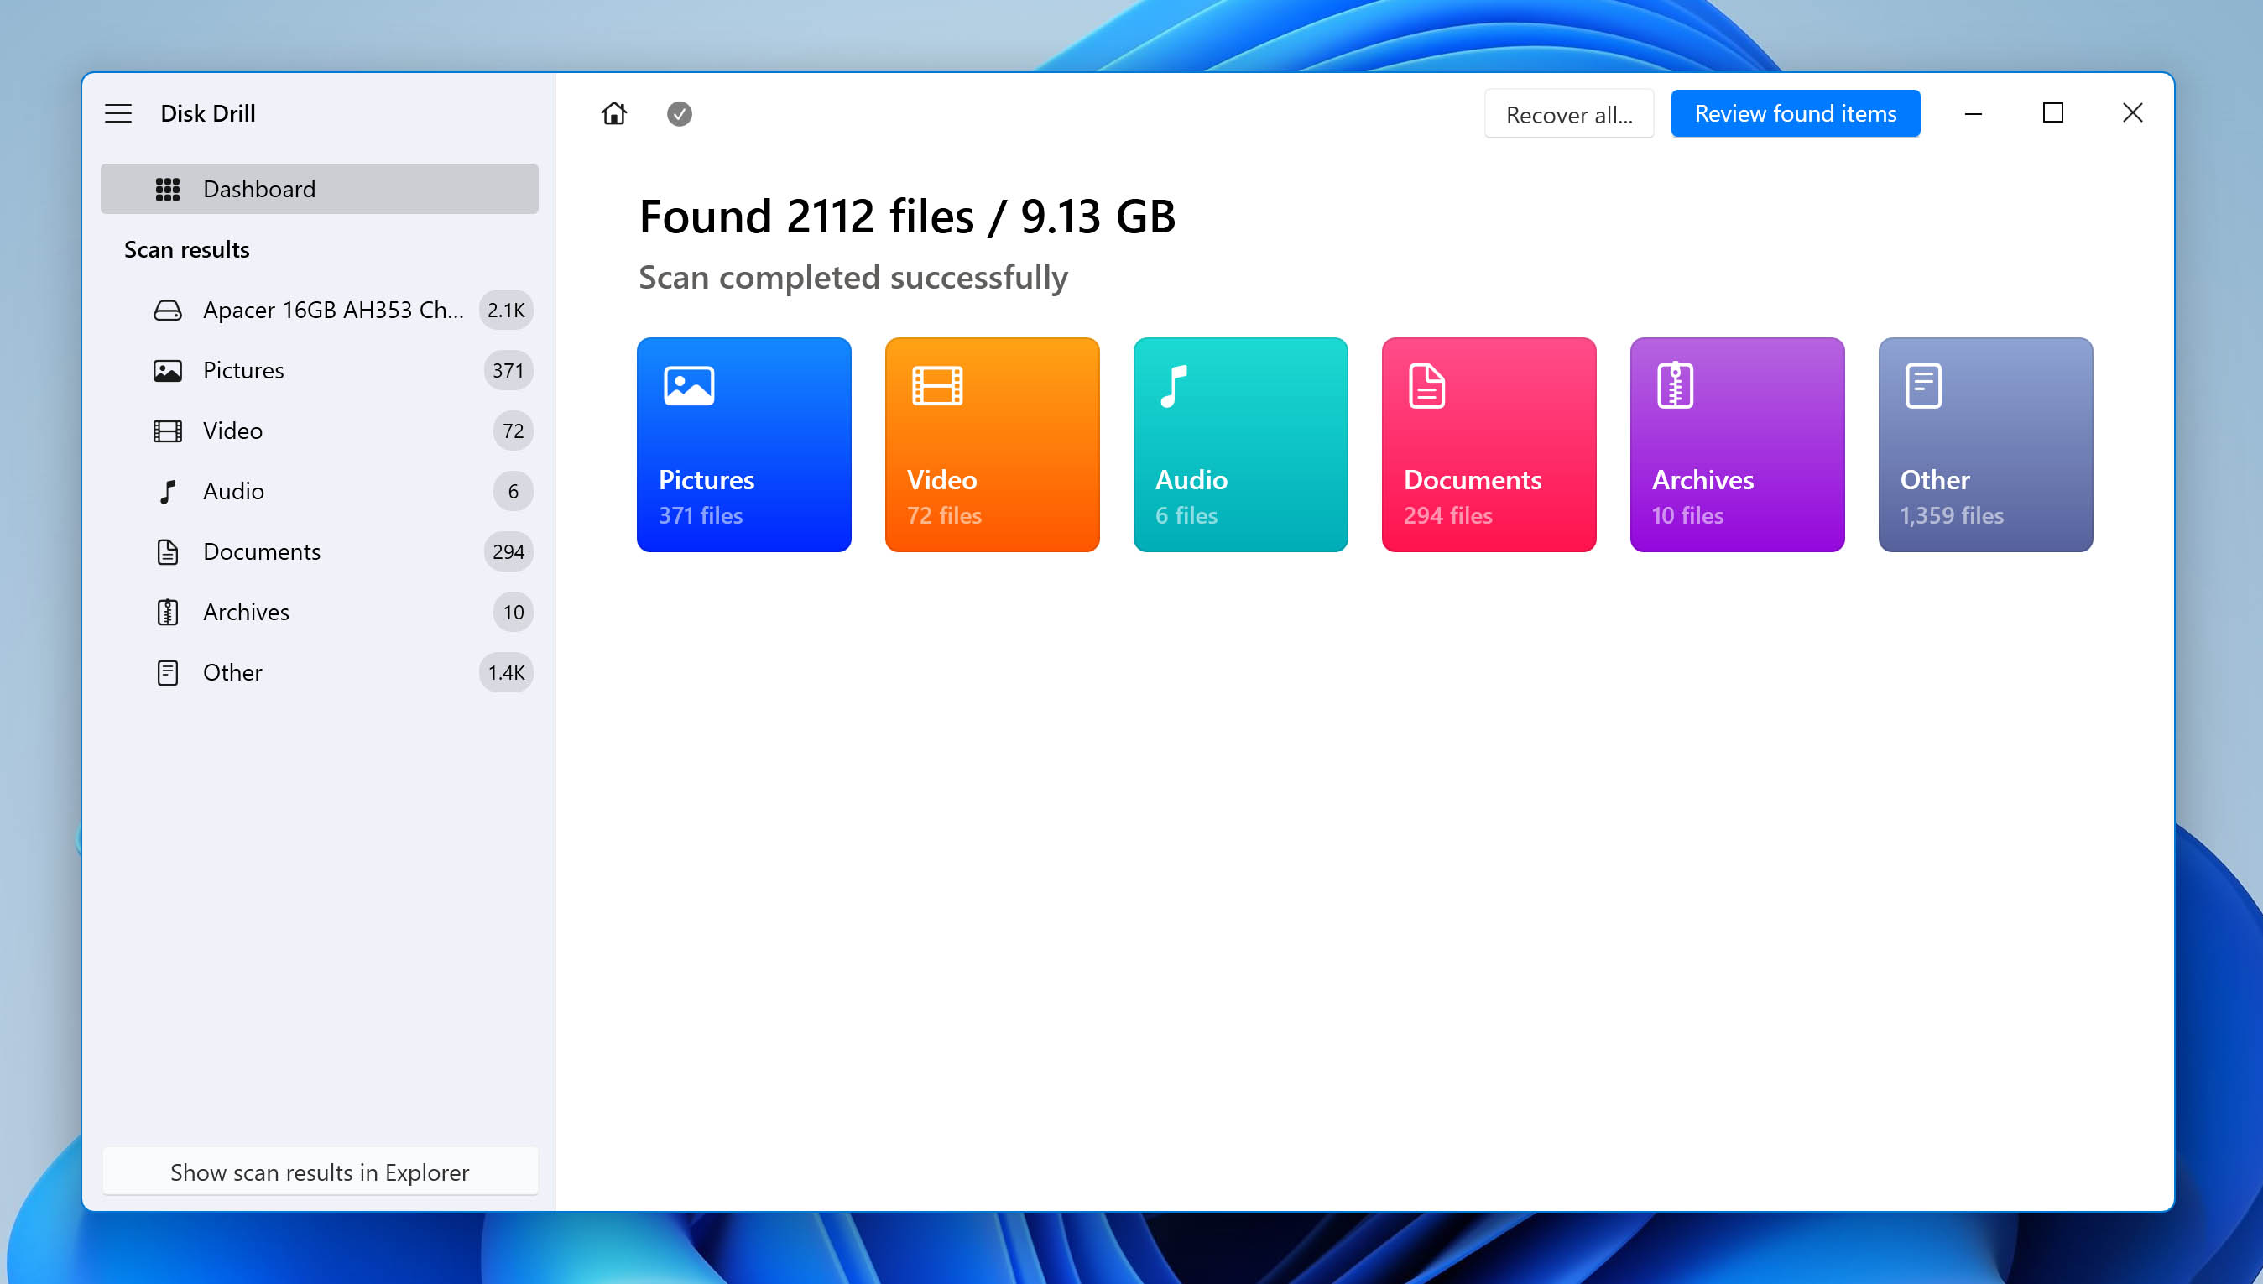Toggle Archives results visibility
This screenshot has width=2263, height=1284.
[317, 611]
